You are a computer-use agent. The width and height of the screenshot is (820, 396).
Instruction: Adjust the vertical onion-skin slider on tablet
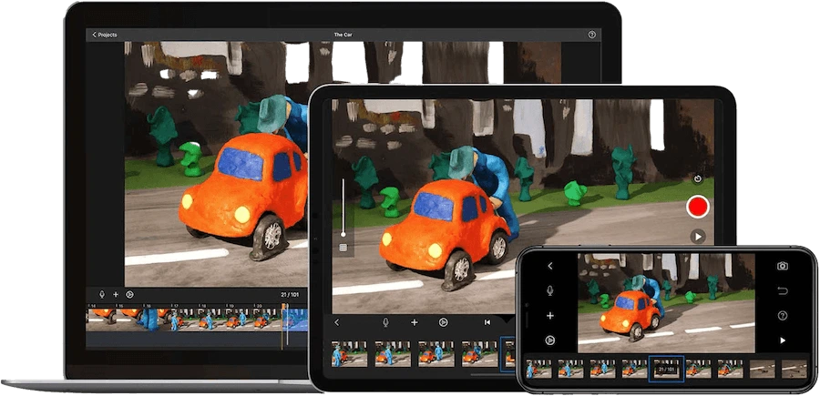coord(343,208)
